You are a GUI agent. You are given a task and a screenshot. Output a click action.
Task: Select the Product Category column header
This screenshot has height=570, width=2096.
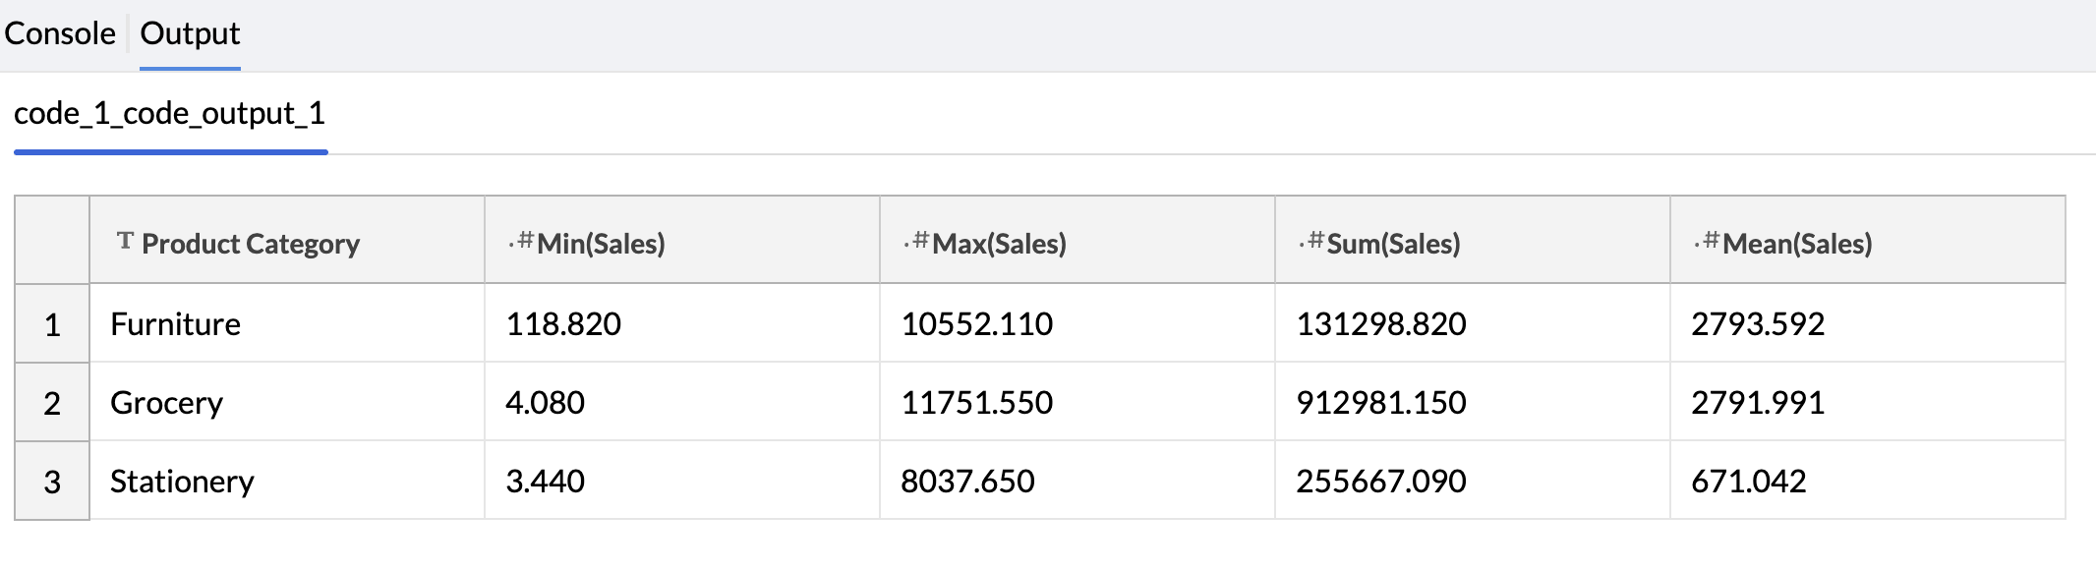click(251, 244)
